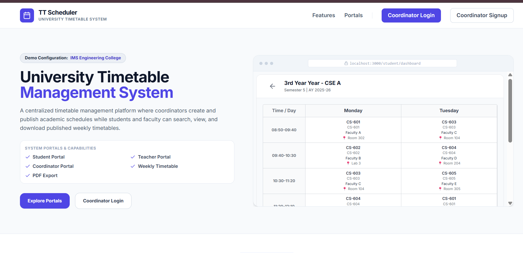The height and width of the screenshot is (253, 523).
Task: Click the Explore Portals button
Action: click(x=45, y=201)
